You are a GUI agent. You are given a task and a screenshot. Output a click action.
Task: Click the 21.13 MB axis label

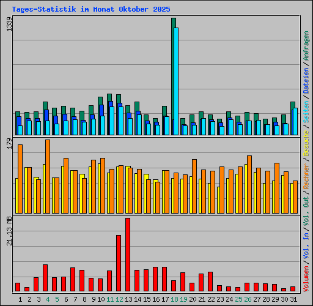[9, 231]
